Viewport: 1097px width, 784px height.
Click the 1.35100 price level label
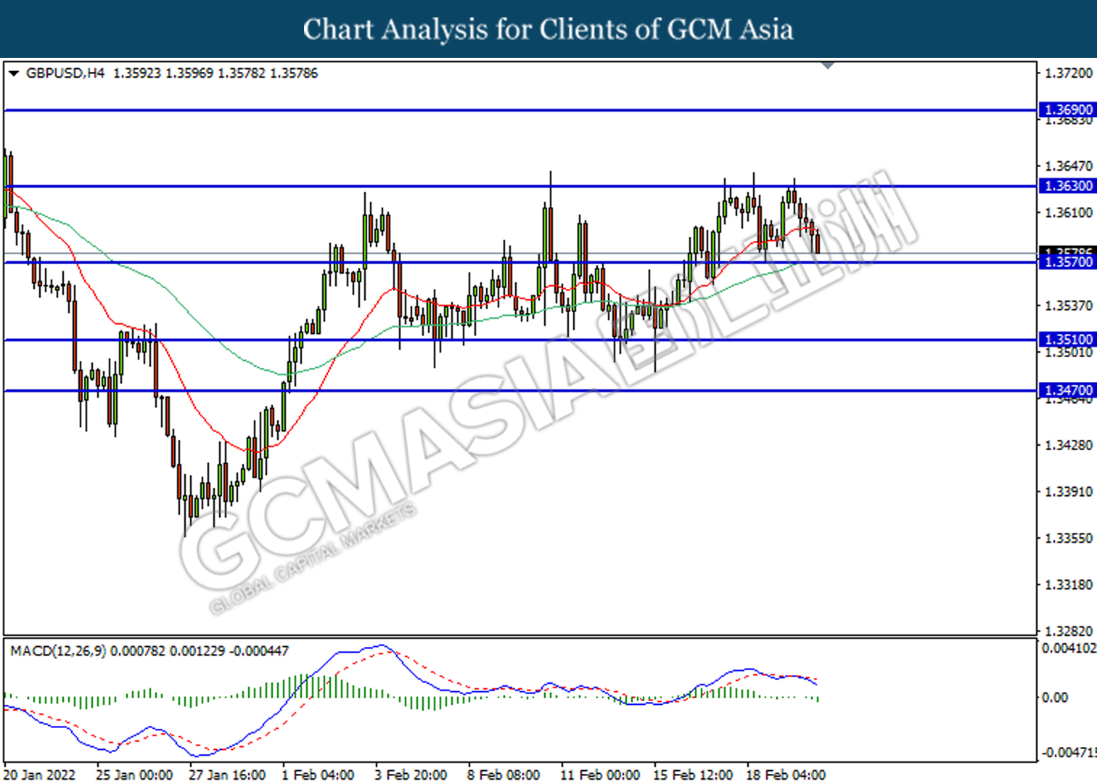click(1067, 339)
